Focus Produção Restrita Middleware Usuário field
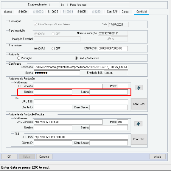The image size is (171, 171). click(x=53, y=128)
